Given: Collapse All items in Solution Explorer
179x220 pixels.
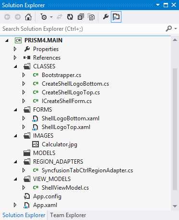Looking at the screenshot, I should pos(81,17).
